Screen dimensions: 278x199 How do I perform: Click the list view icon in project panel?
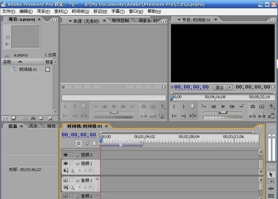(6, 118)
